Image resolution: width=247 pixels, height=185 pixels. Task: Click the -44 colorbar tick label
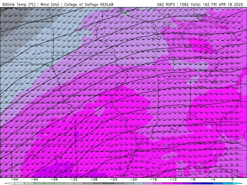coord(15,179)
